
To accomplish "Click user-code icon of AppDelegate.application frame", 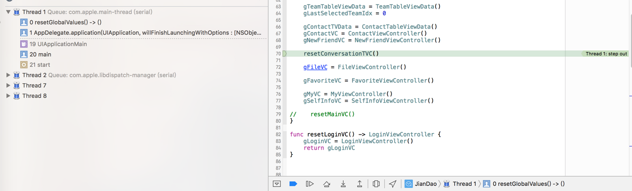I will [24, 33].
